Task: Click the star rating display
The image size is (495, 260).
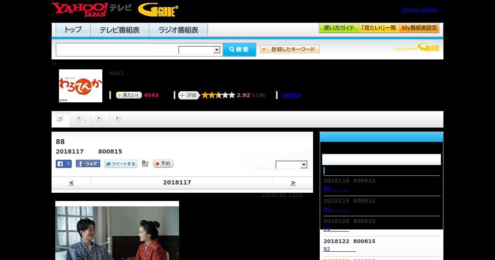Action: point(218,95)
